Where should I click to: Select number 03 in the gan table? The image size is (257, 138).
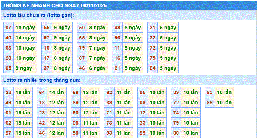pyautogui.click(x=8, y=48)
